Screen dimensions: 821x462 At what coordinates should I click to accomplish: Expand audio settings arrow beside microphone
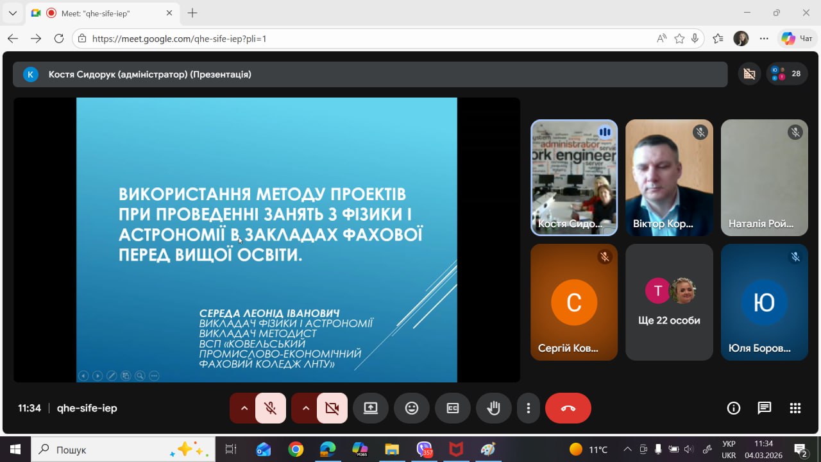[x=244, y=408]
